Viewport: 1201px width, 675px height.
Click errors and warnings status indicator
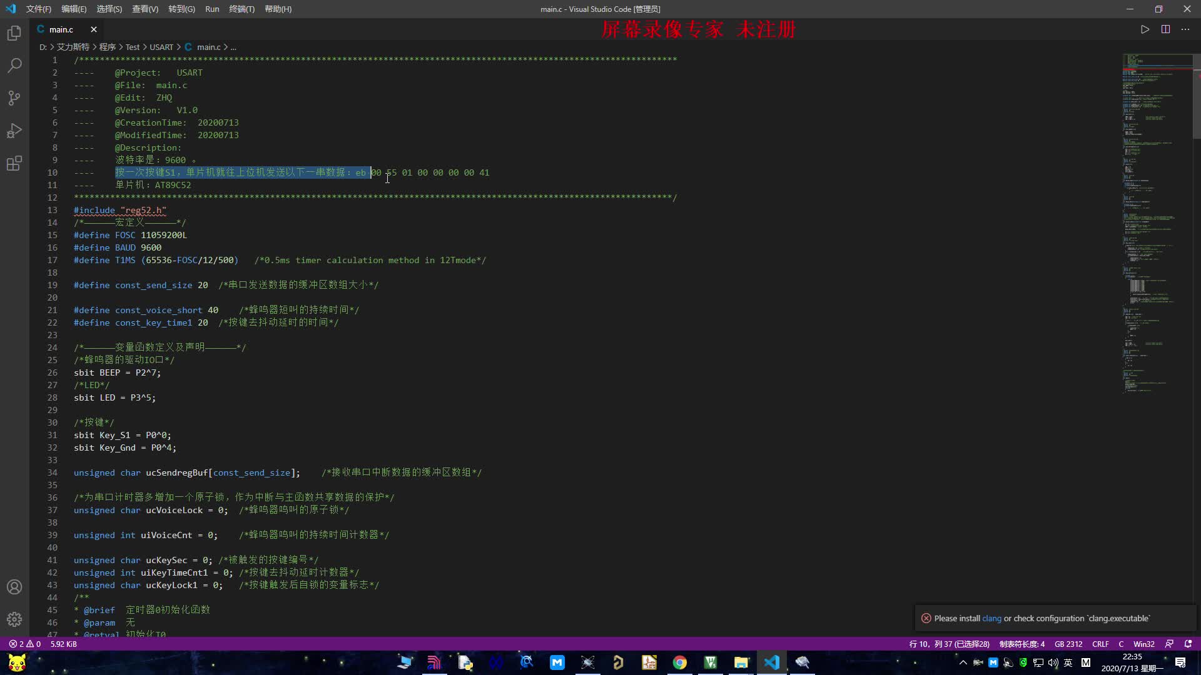pyautogui.click(x=25, y=644)
